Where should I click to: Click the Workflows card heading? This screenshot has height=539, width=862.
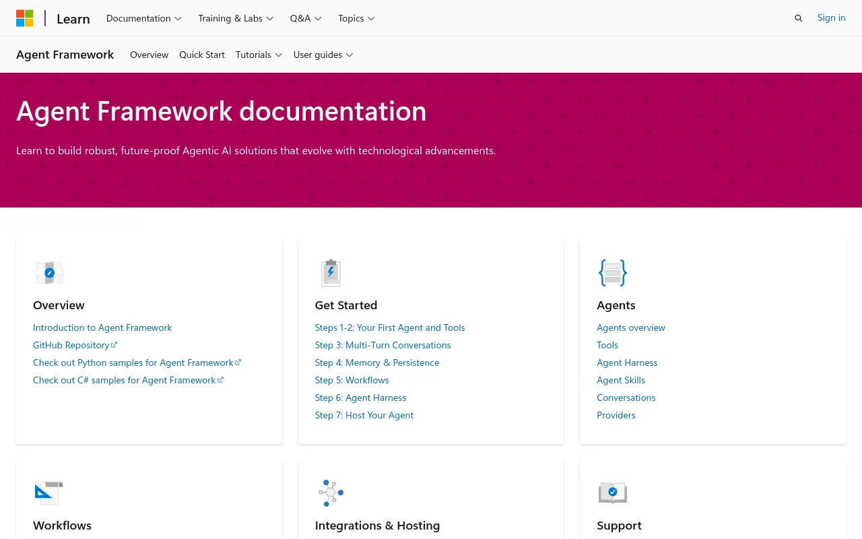click(x=62, y=526)
